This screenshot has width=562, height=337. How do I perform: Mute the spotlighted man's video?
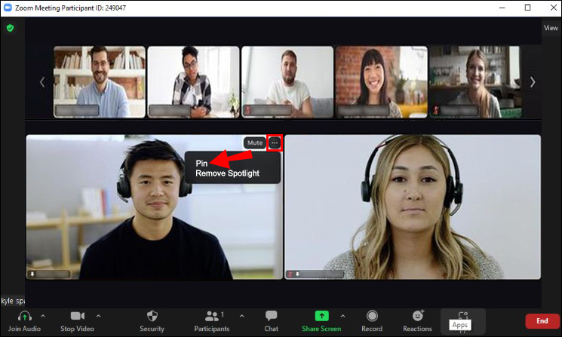255,143
